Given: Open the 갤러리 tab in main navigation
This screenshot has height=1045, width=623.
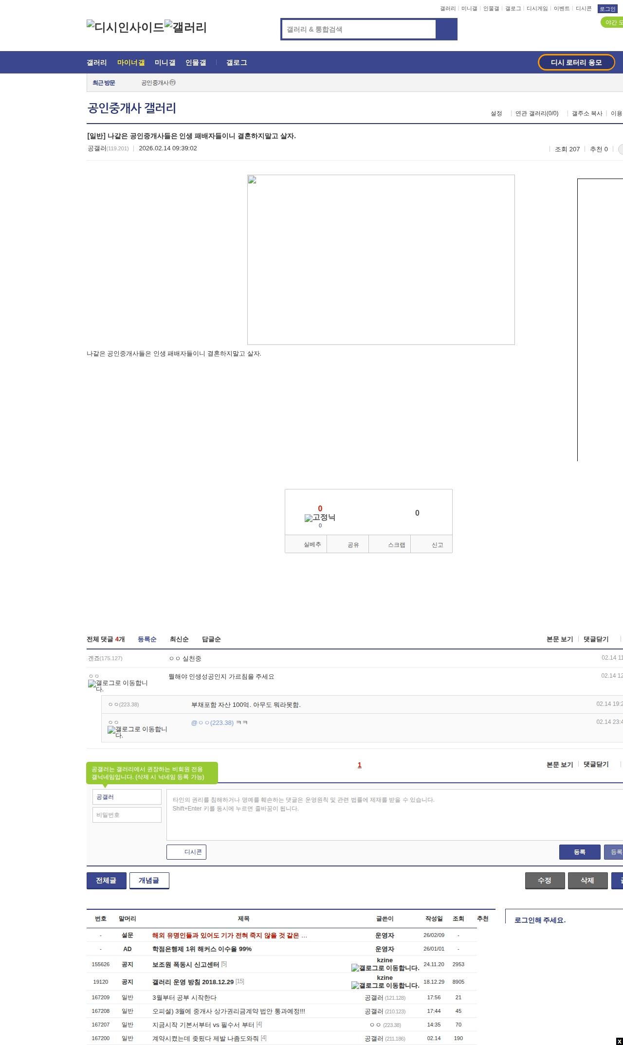Looking at the screenshot, I should pos(97,63).
